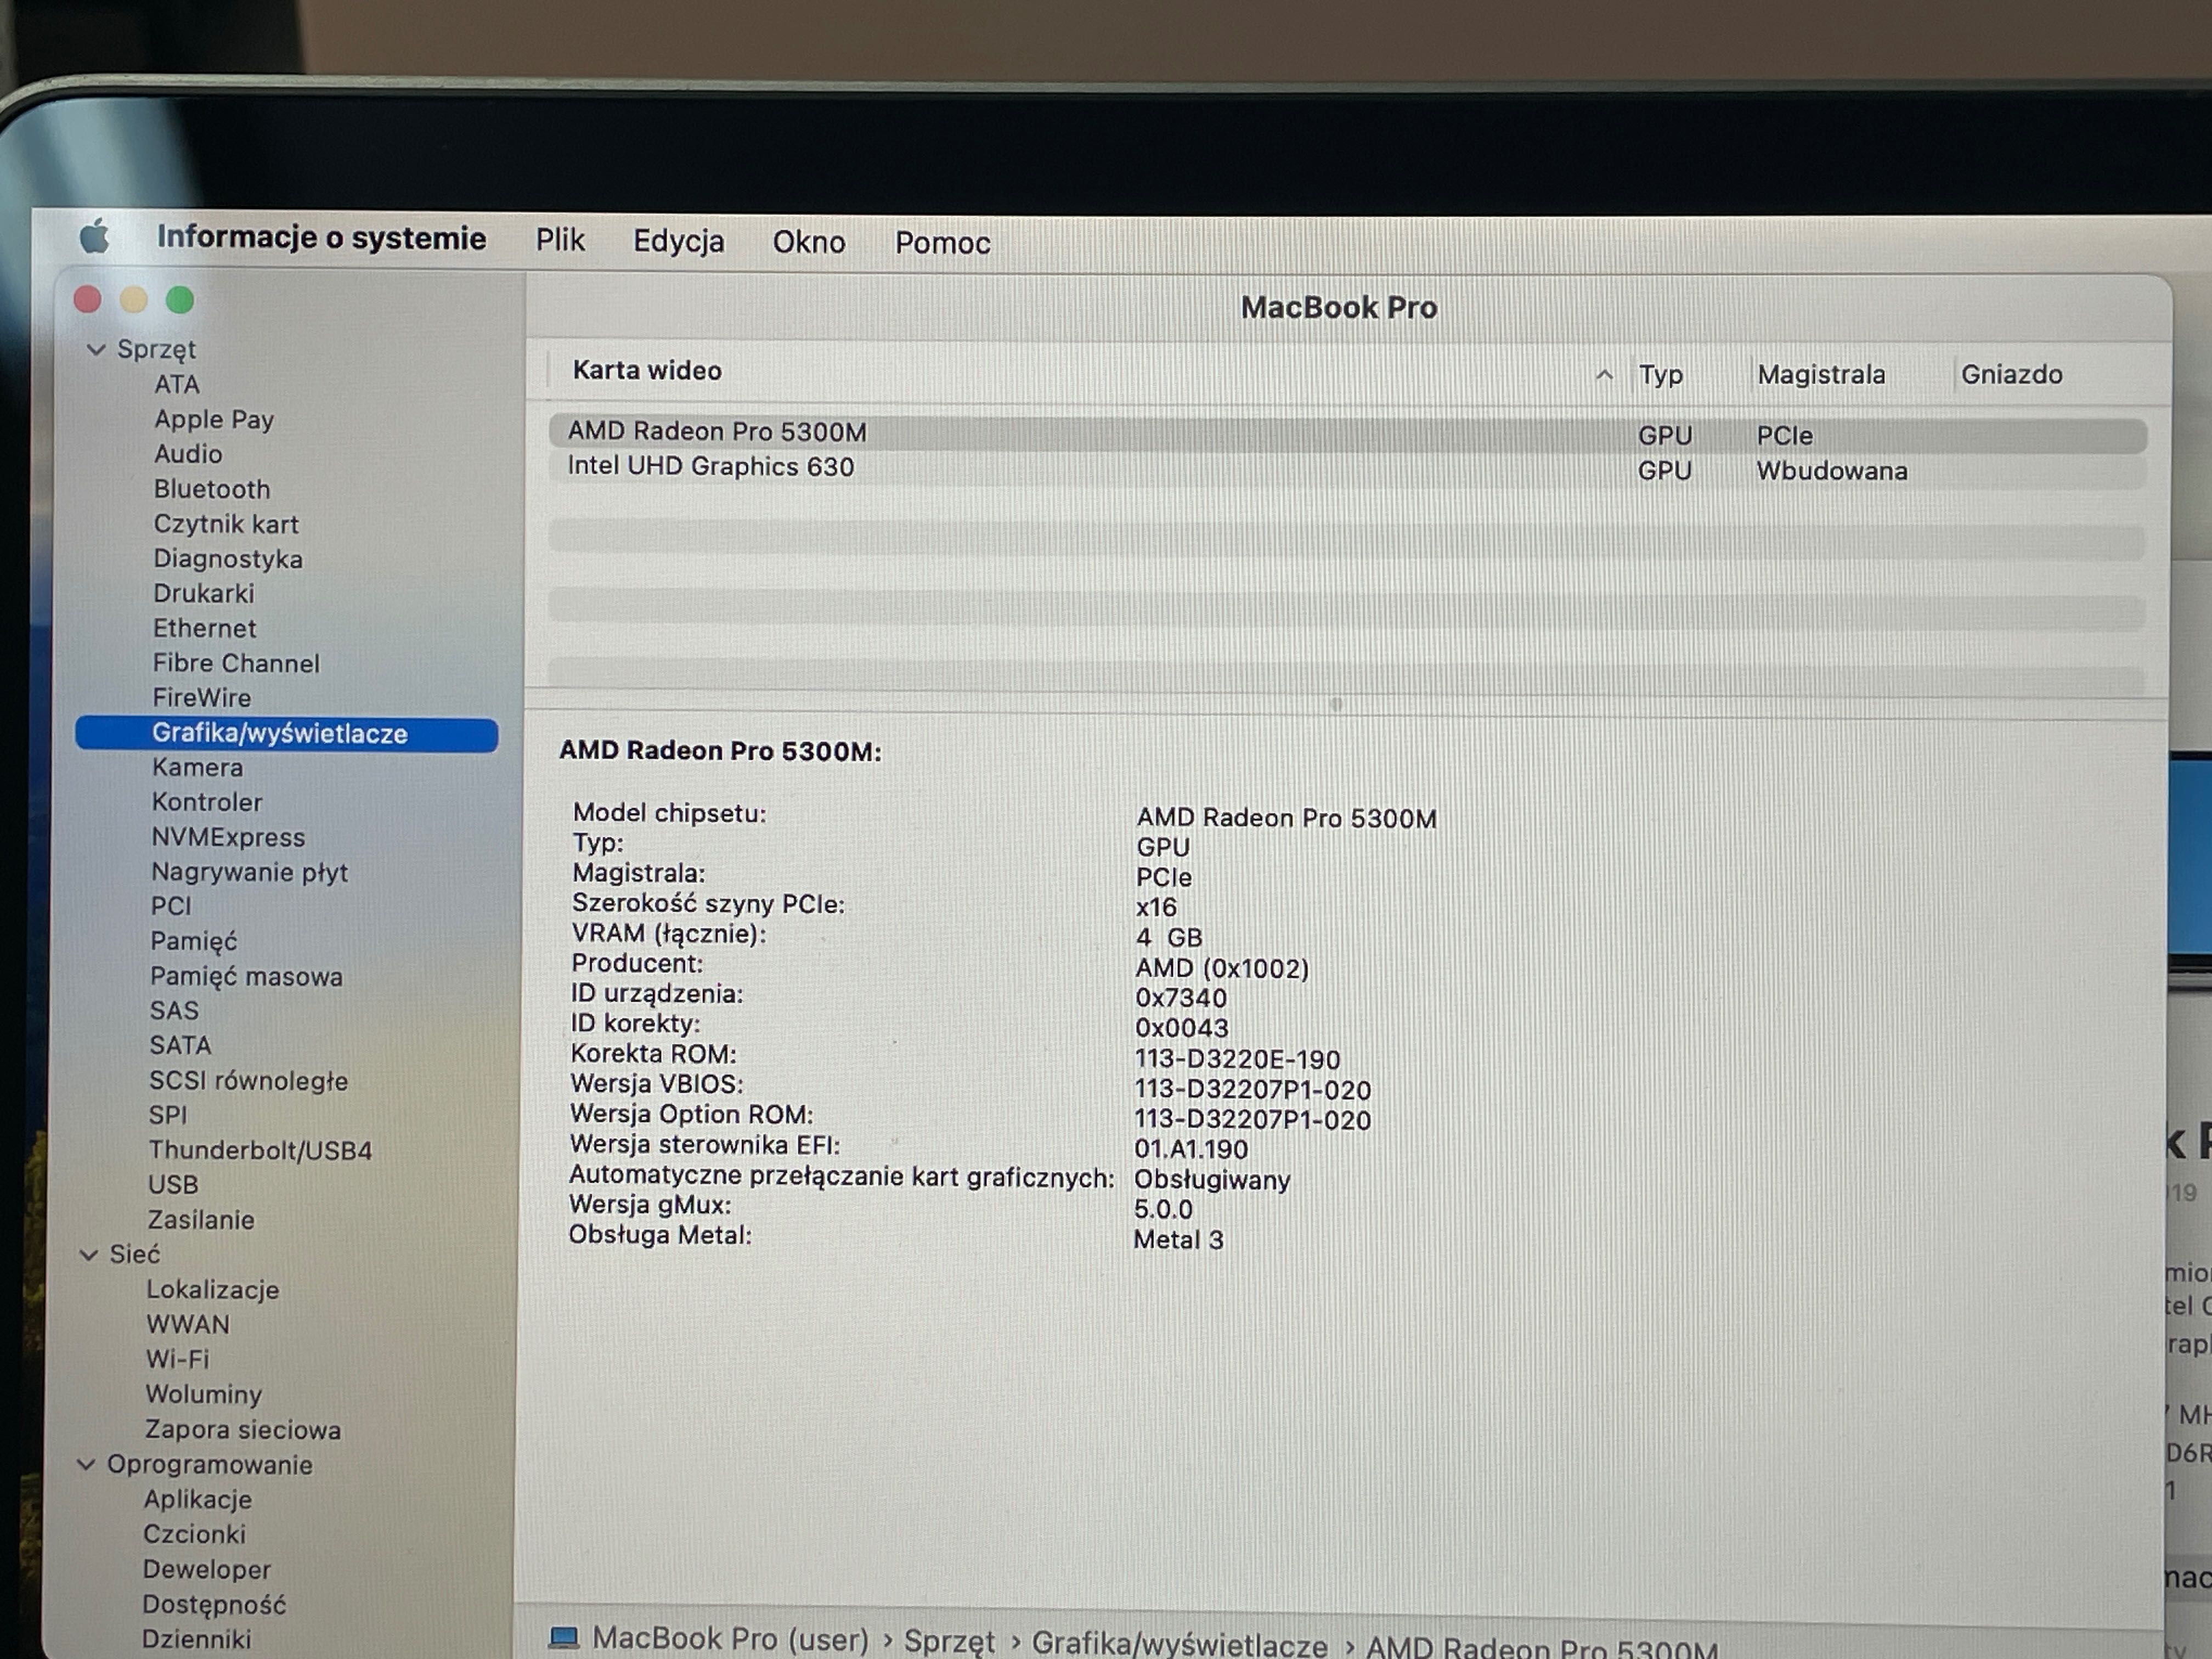Collapse the Sieć section chevron

[x=88, y=1255]
